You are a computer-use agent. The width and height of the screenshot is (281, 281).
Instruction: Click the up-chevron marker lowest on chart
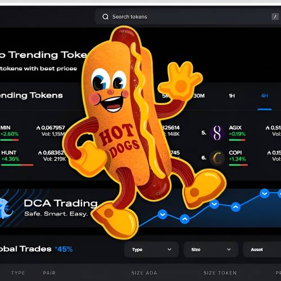click(185, 219)
